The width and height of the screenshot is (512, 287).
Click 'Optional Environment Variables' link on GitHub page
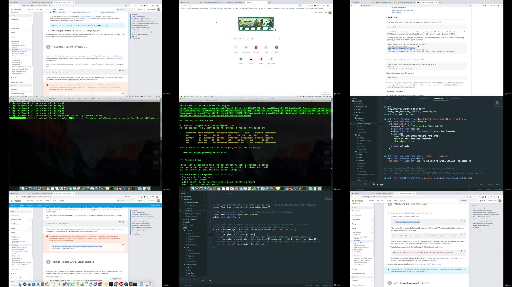(402, 10)
